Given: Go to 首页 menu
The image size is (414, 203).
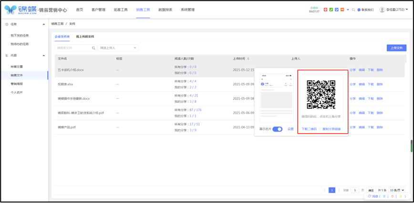Looking at the screenshot, I should point(80,10).
